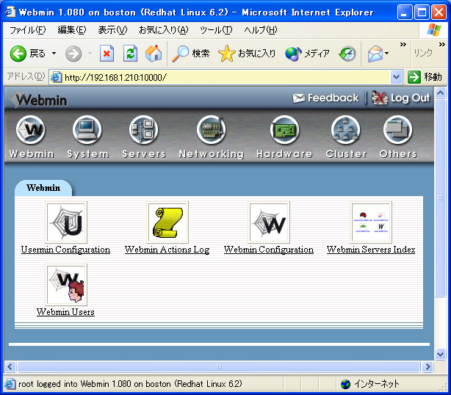Open the 表示(V) menu

[x=112, y=30]
